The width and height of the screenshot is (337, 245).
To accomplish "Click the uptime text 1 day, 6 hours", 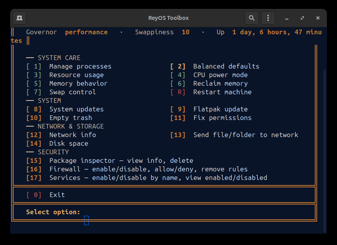I will coord(261,32).
